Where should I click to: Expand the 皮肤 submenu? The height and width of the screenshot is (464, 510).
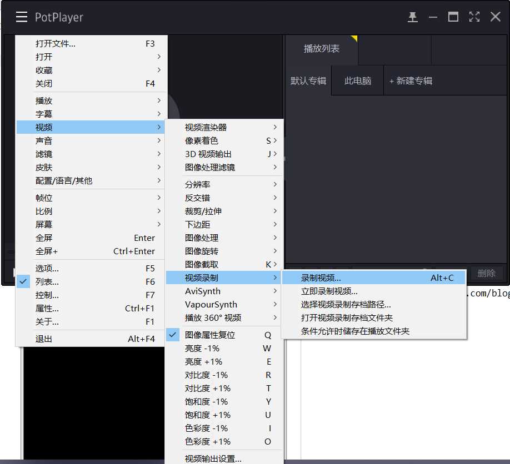pyautogui.click(x=91, y=167)
